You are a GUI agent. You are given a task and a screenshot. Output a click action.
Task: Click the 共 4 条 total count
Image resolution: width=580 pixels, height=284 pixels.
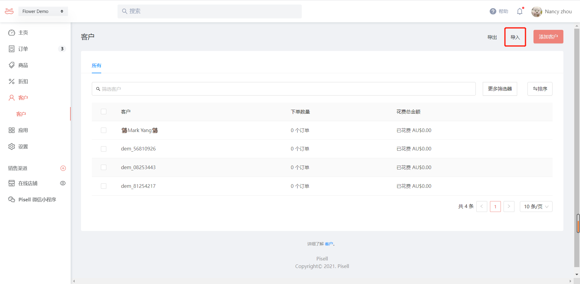pos(466,207)
